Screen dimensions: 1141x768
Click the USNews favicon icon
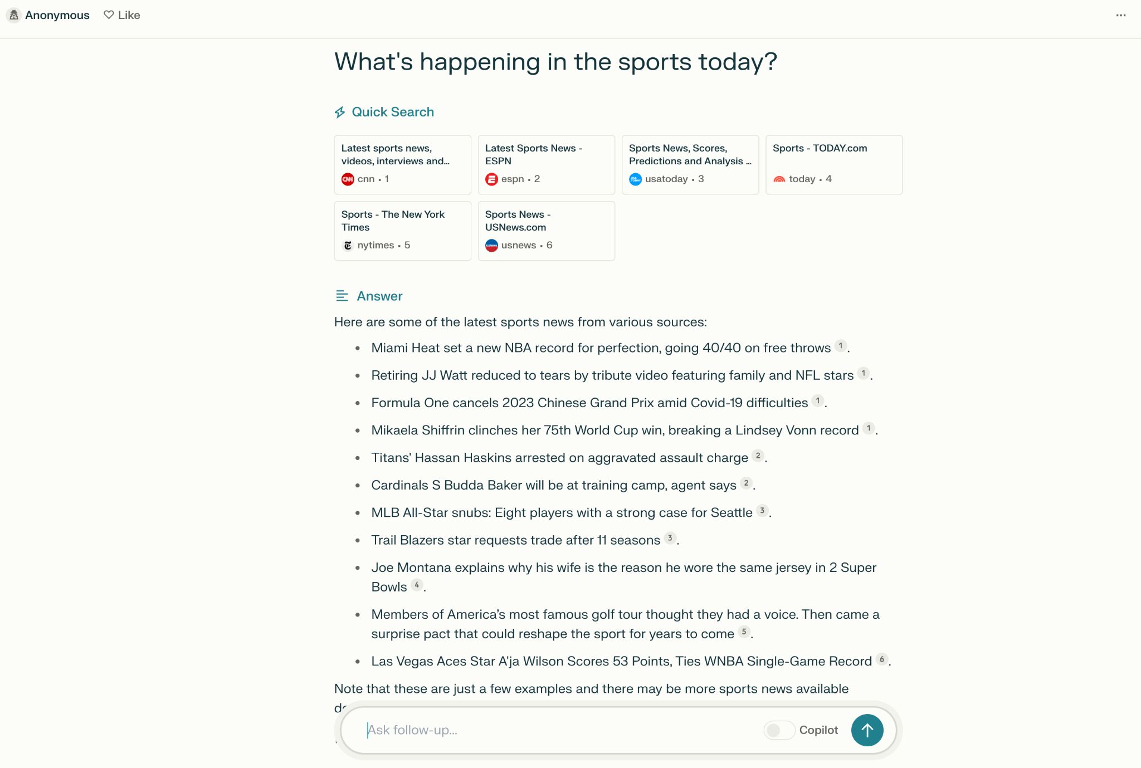491,245
